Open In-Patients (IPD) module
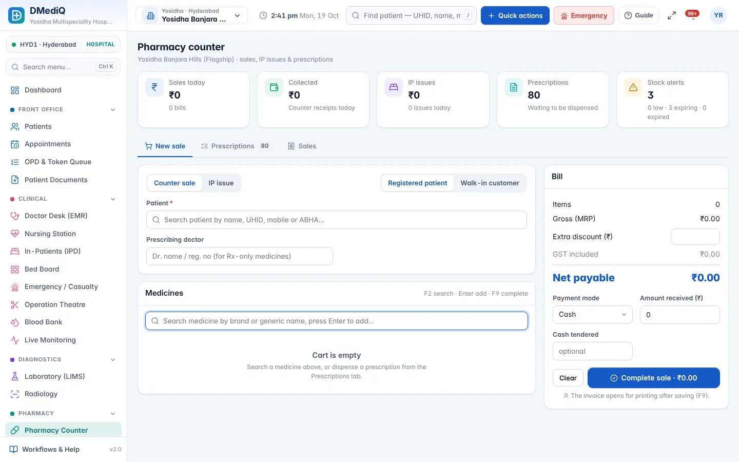Screen dimensions: 739x462 pos(63,251)
